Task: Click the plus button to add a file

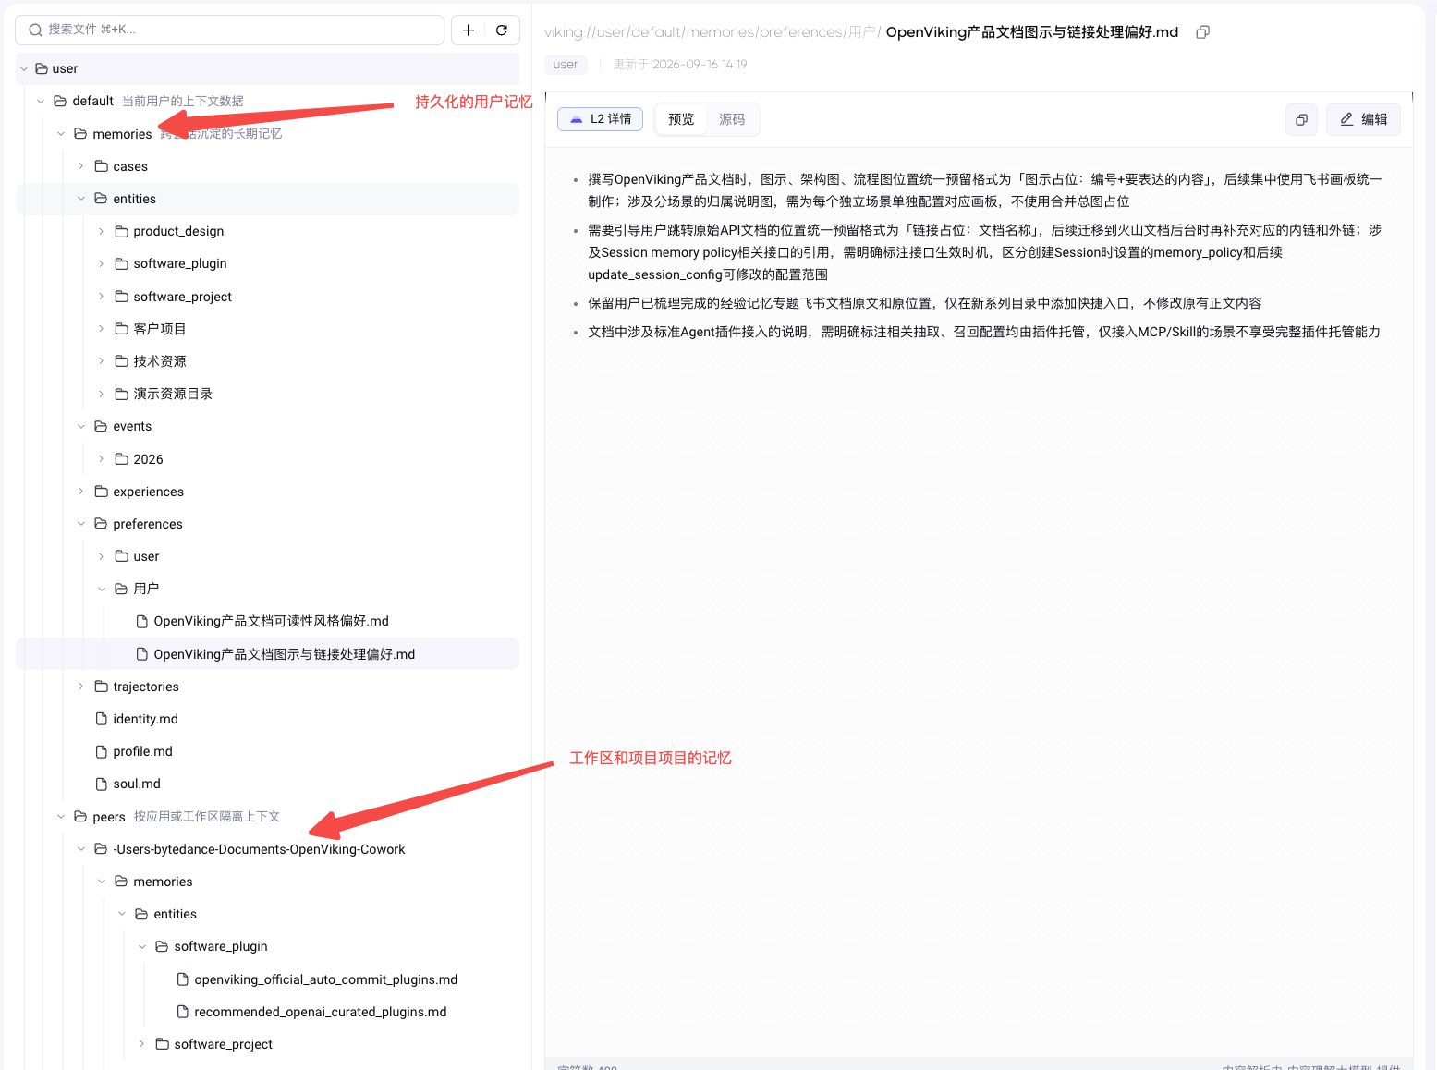Action: [469, 30]
